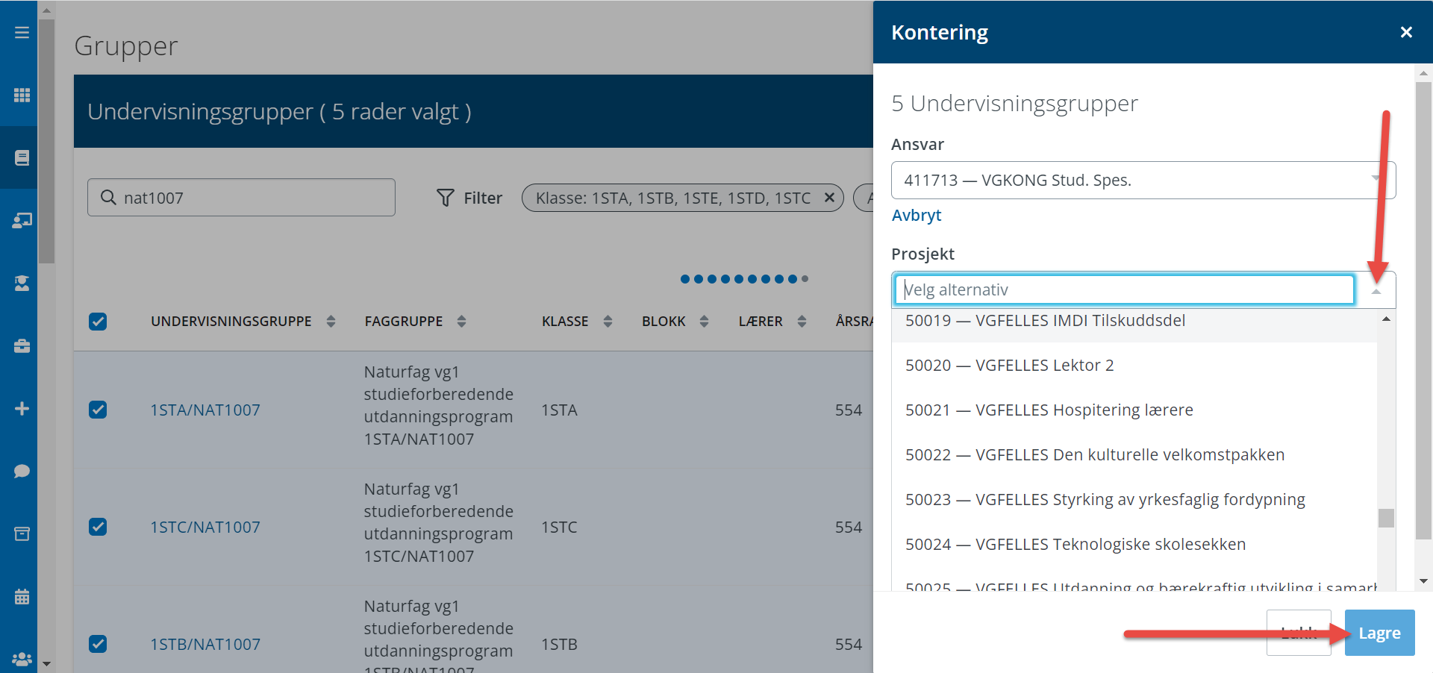The height and width of the screenshot is (673, 1433).
Task: Select the book icon in sidebar
Action: 22,157
